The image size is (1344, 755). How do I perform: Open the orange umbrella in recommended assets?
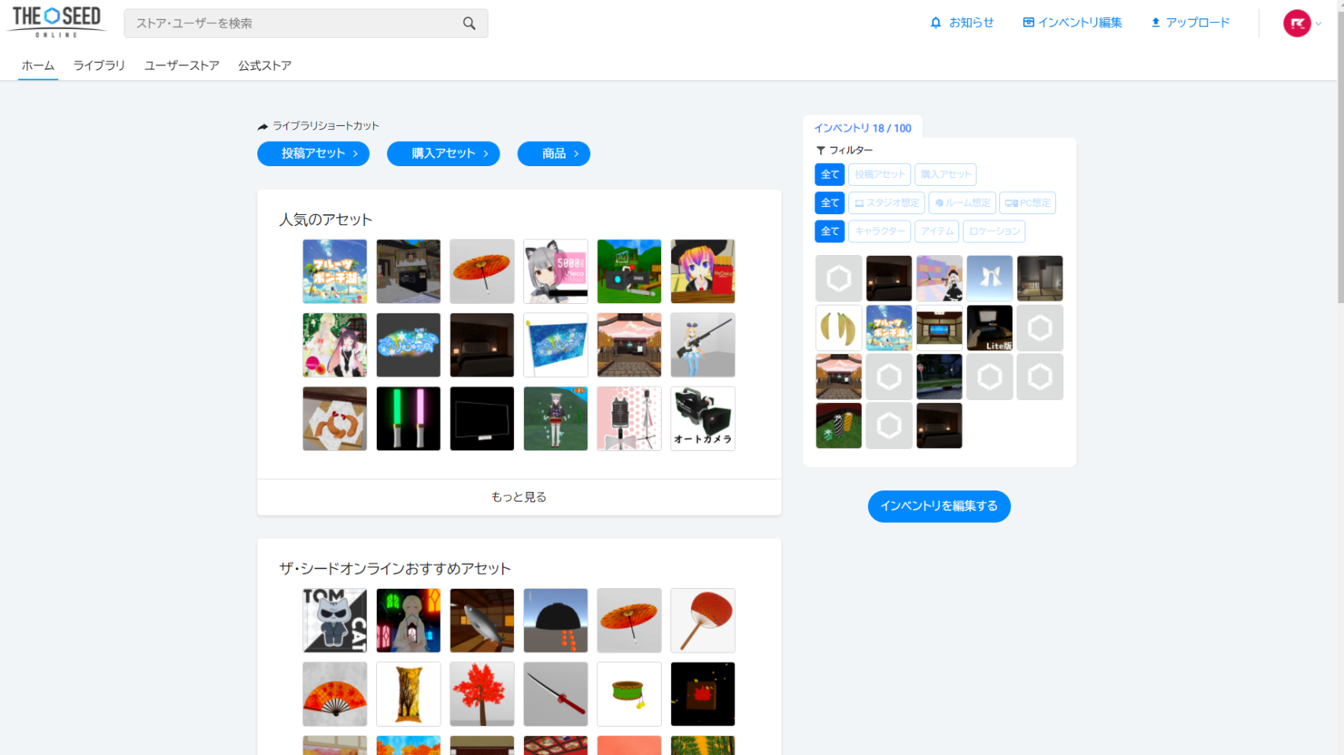coord(630,620)
